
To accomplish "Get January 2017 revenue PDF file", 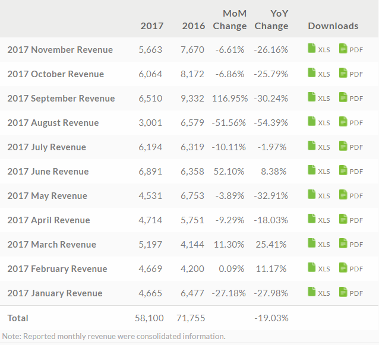I will (x=350, y=293).
